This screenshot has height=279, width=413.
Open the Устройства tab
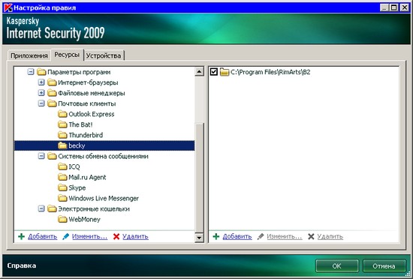(104, 55)
